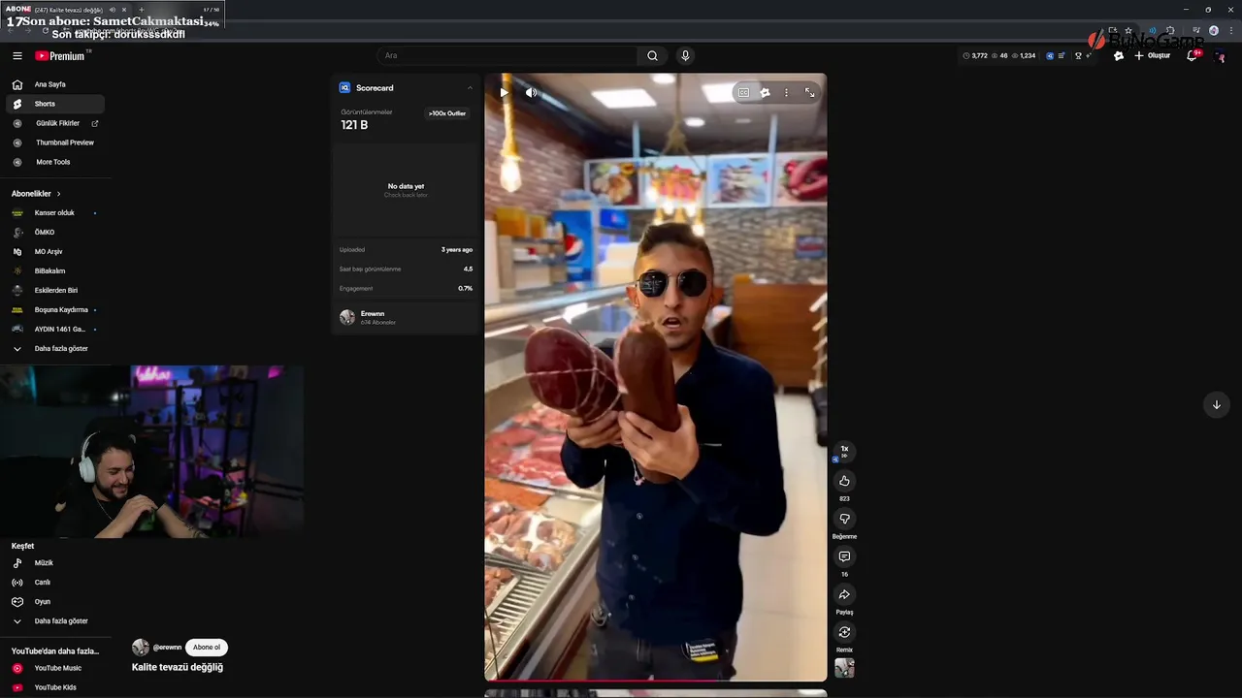Viewport: 1242px width, 698px height.
Task: Open the YouTube hamburger guide menu
Action: (16, 56)
